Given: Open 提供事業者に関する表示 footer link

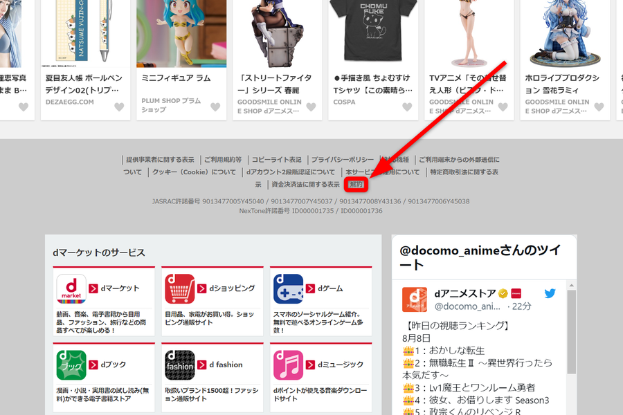Looking at the screenshot, I should [x=160, y=160].
